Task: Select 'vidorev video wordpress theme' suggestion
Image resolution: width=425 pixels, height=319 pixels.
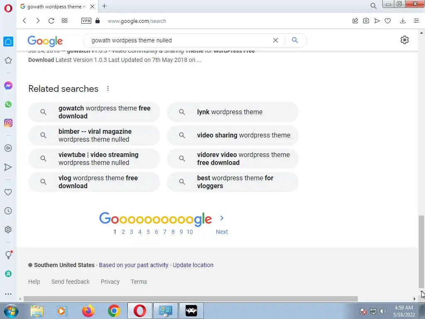Action: [233, 159]
